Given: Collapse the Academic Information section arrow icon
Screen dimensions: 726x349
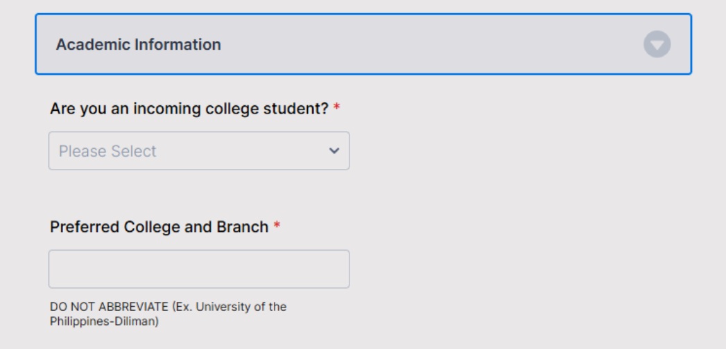Looking at the screenshot, I should (657, 44).
